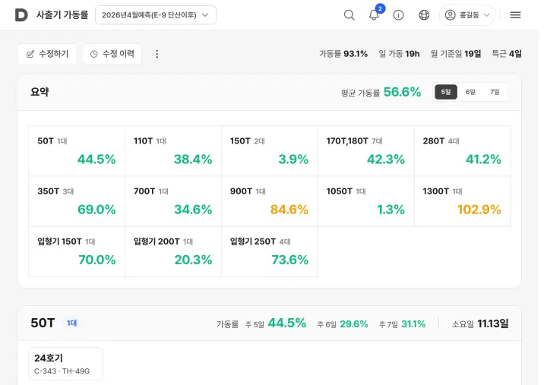Click the info circle icon
Image resolution: width=547 pixels, height=385 pixels.
coord(398,15)
